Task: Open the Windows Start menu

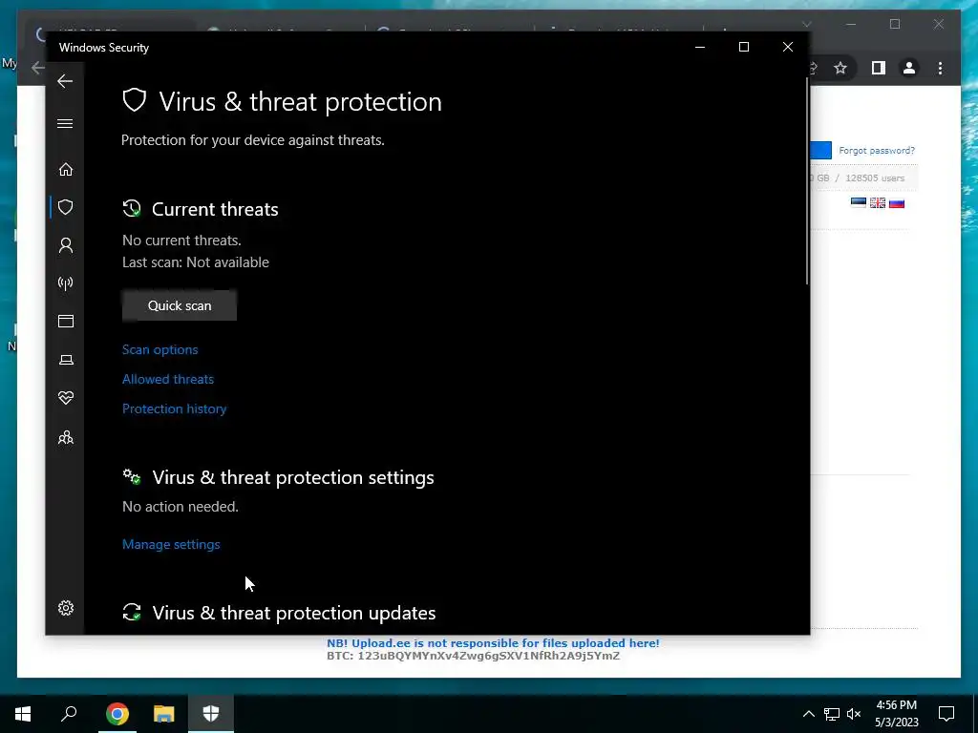Action: tap(23, 714)
